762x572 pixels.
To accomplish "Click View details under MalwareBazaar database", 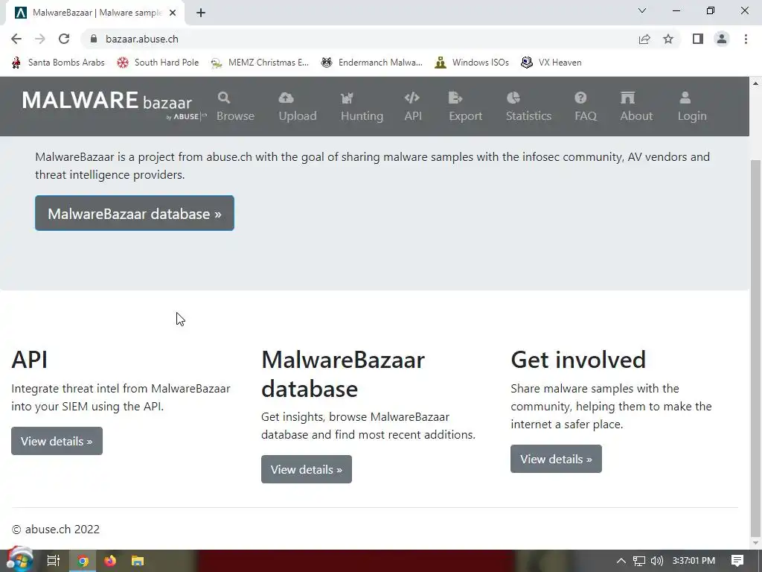I will [306, 469].
